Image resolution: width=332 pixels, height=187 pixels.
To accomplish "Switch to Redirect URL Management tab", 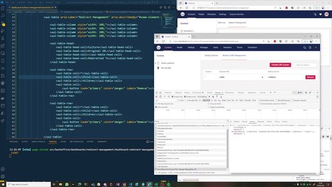I will 234,56.
